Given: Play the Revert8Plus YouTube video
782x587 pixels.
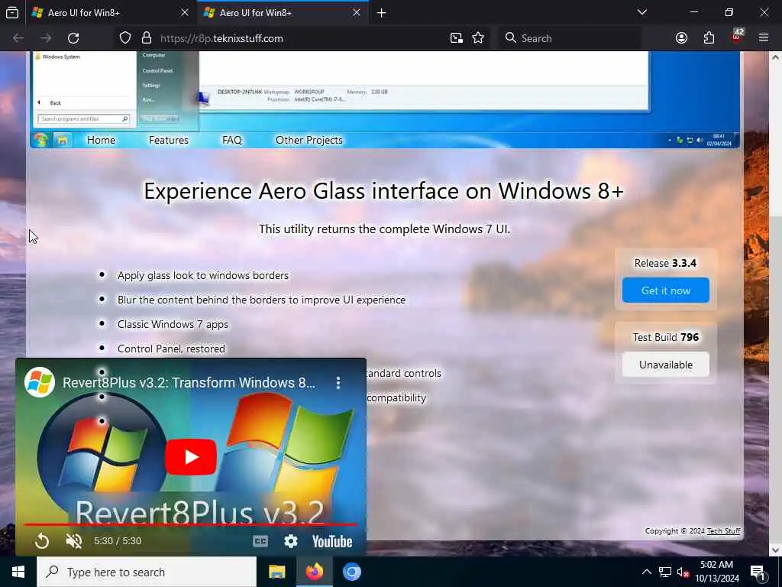Looking at the screenshot, I should 190,457.
